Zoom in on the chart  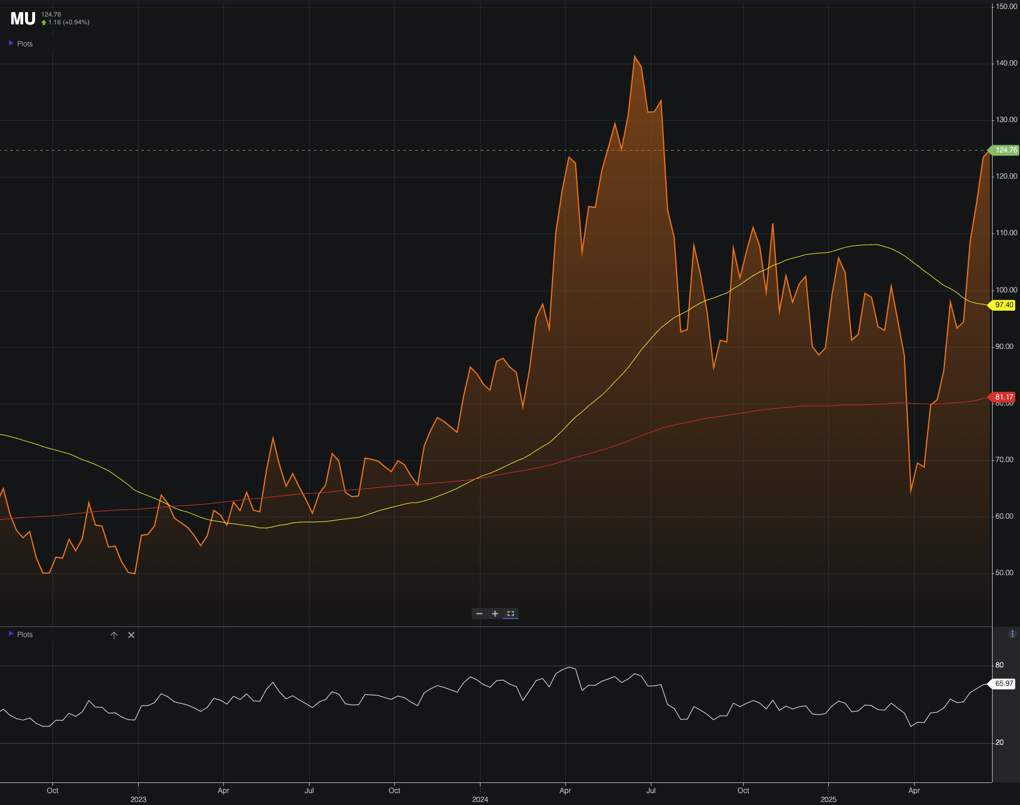[495, 613]
